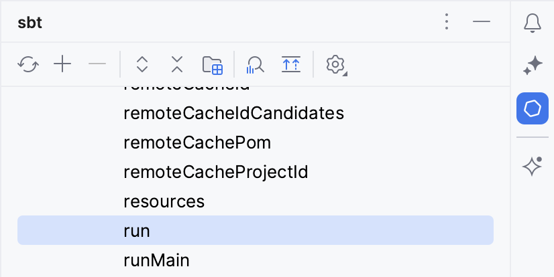This screenshot has height=277, width=554.
Task: Click the analyze dependencies magnifier icon
Action: pos(256,64)
